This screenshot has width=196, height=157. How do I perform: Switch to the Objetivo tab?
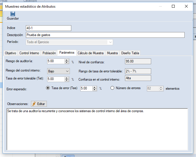coord(11,53)
